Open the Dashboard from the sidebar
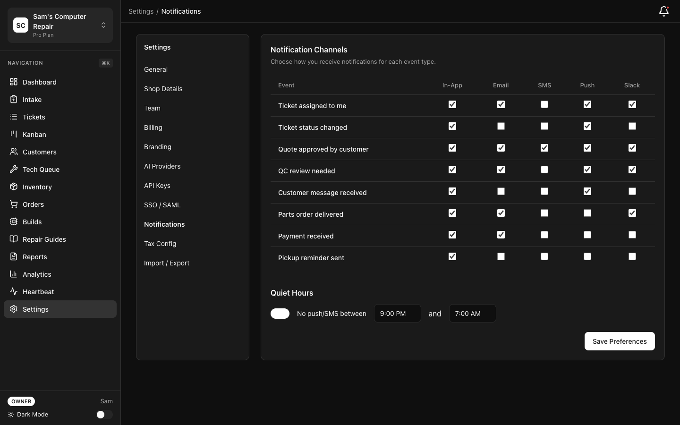This screenshot has width=680, height=425. point(14,82)
